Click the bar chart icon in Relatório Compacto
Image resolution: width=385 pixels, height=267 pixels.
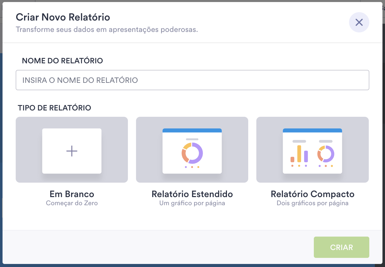[x=299, y=154]
